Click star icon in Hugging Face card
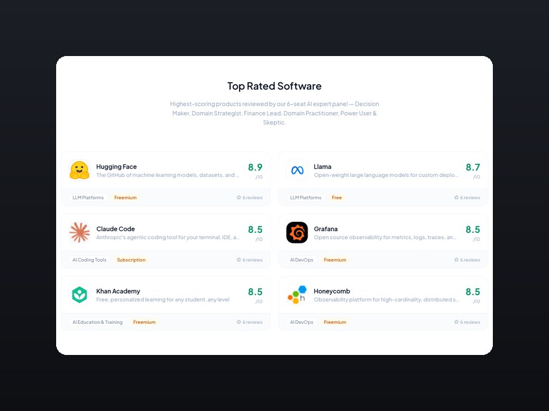This screenshot has width=549, height=411. coord(239,197)
